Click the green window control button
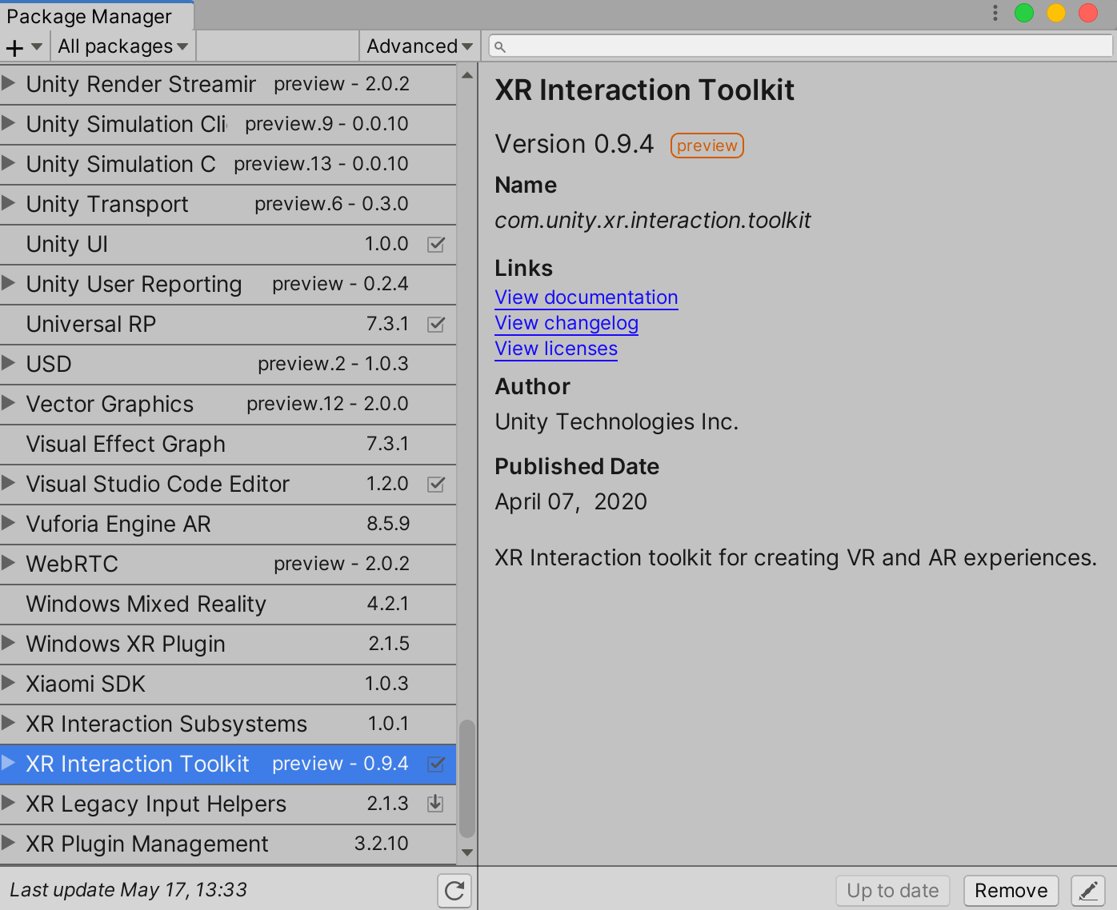 (x=1024, y=13)
